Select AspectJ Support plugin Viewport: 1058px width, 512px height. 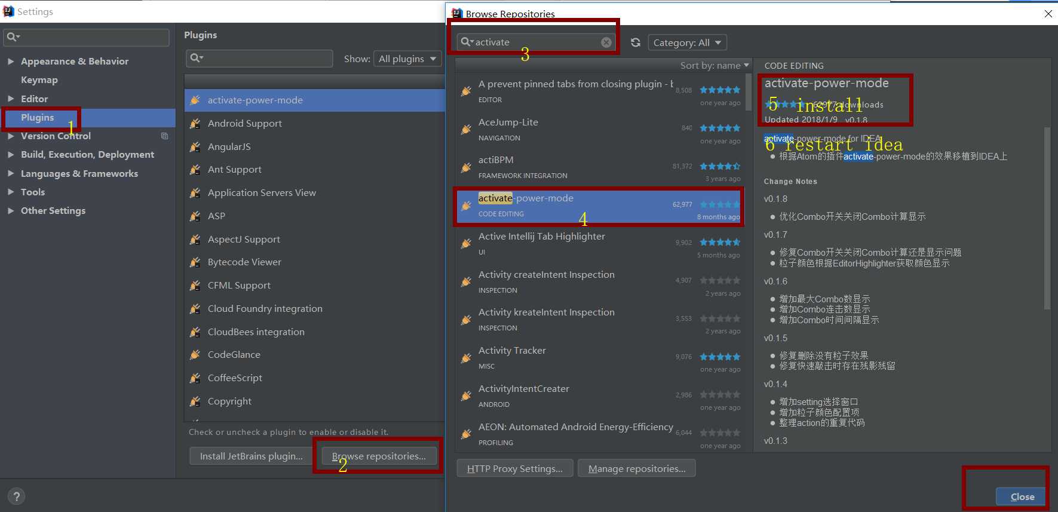[x=315, y=240]
